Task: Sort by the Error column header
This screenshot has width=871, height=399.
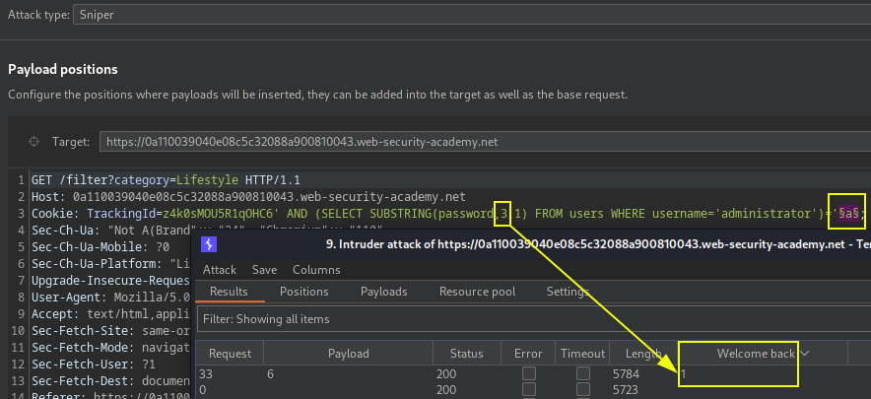Action: coord(528,354)
